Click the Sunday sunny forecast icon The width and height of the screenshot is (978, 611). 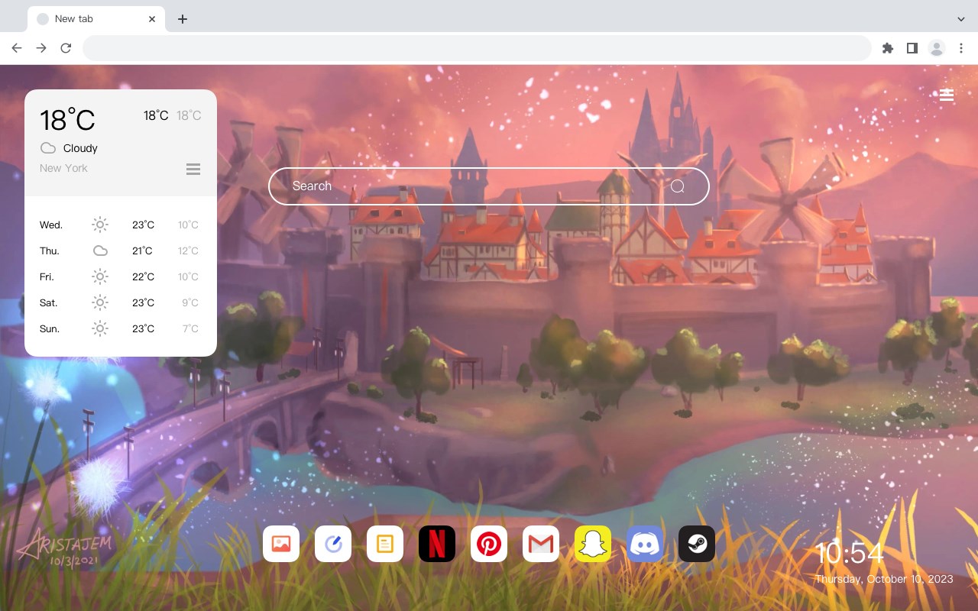coord(100,328)
